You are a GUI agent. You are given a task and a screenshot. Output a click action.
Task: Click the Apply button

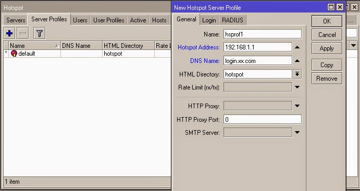pos(327,48)
